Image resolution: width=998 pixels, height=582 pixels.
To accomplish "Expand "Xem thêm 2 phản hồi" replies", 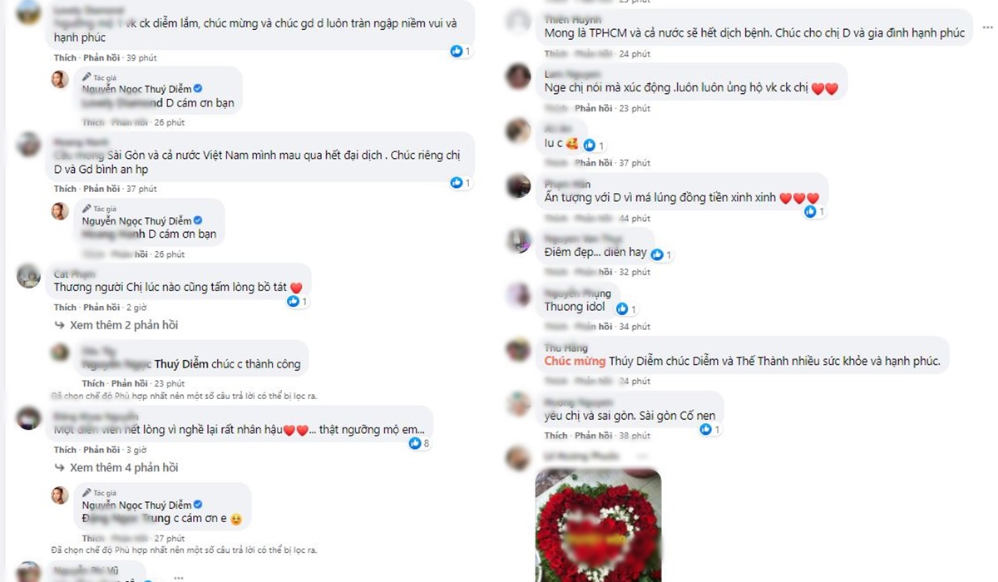I will point(124,325).
